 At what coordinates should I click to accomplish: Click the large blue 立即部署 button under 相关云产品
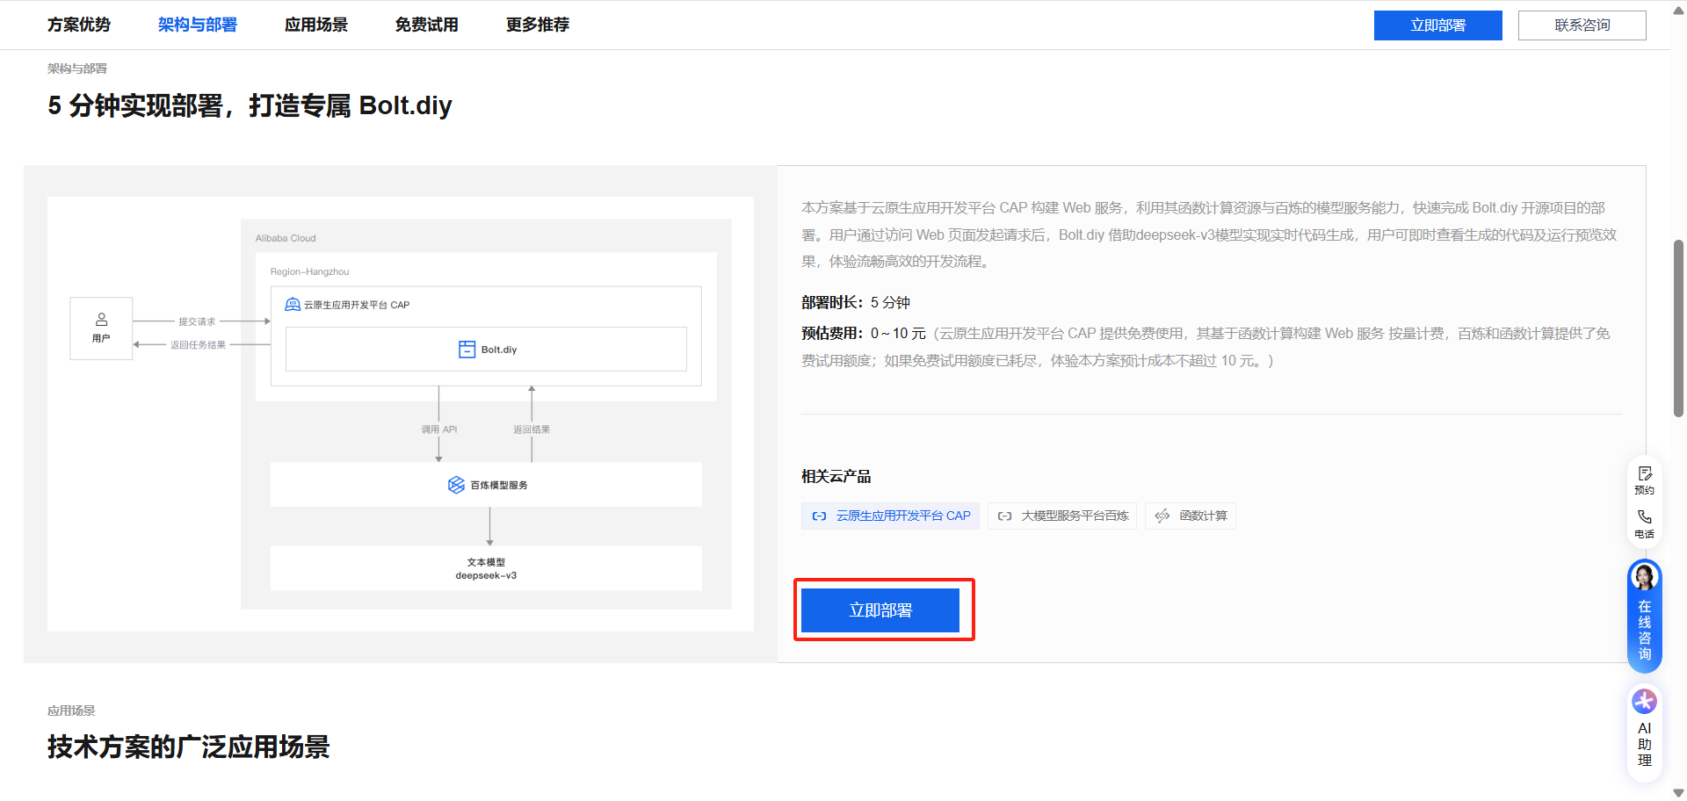pos(880,610)
